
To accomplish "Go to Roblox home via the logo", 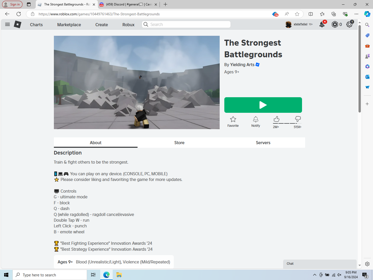I will pos(17,24).
